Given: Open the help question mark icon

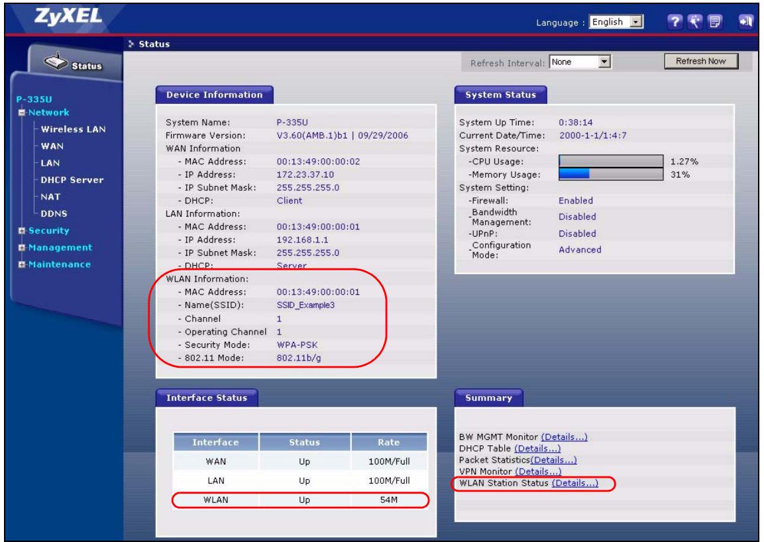Looking at the screenshot, I should tap(675, 21).
